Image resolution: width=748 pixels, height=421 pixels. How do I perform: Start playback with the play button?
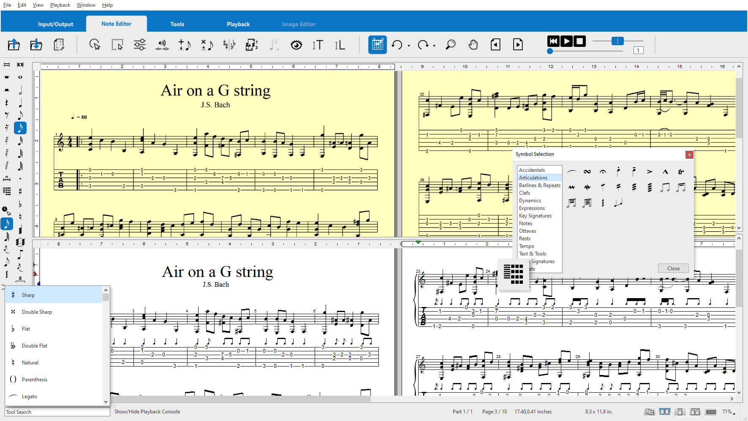[567, 41]
